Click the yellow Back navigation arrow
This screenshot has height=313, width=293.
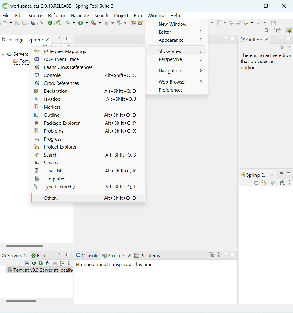tap(246, 23)
